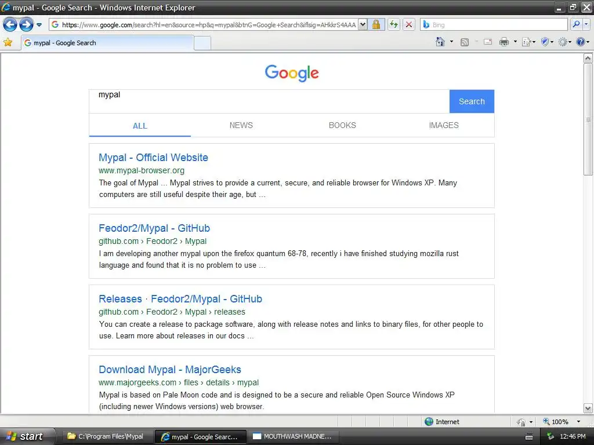
Task: Open the recent pages dropdown next to Forward
Action: tap(39, 25)
